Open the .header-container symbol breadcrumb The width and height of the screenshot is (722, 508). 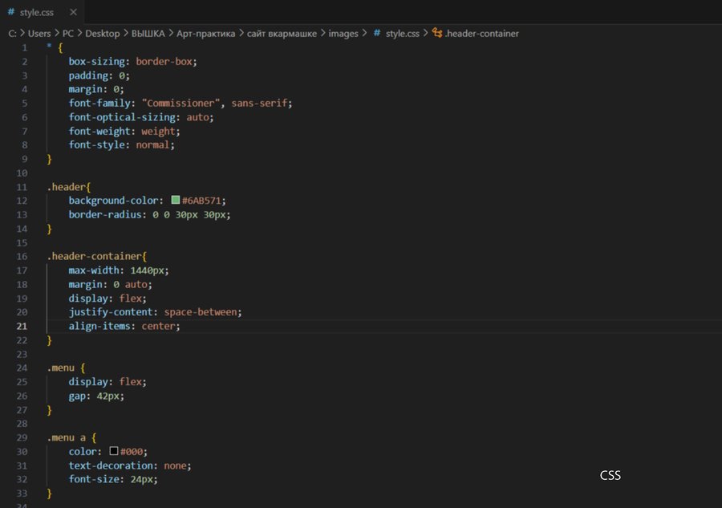482,34
